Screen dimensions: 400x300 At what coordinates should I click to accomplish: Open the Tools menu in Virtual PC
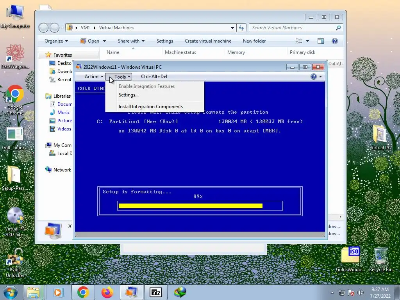[119, 77]
